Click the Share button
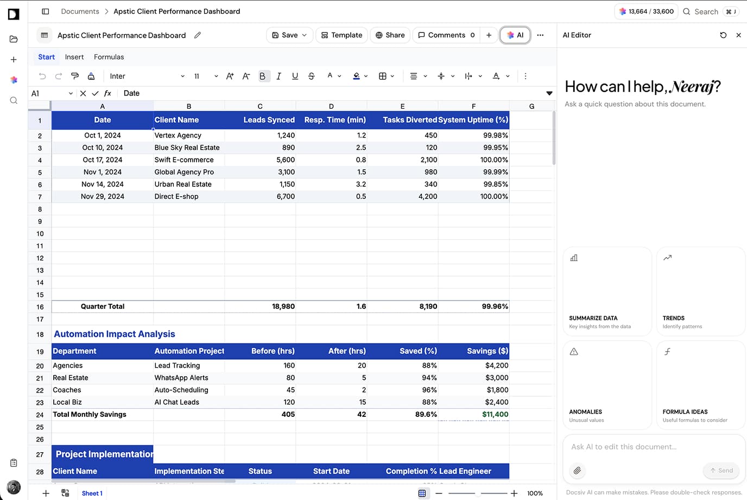 coord(390,35)
